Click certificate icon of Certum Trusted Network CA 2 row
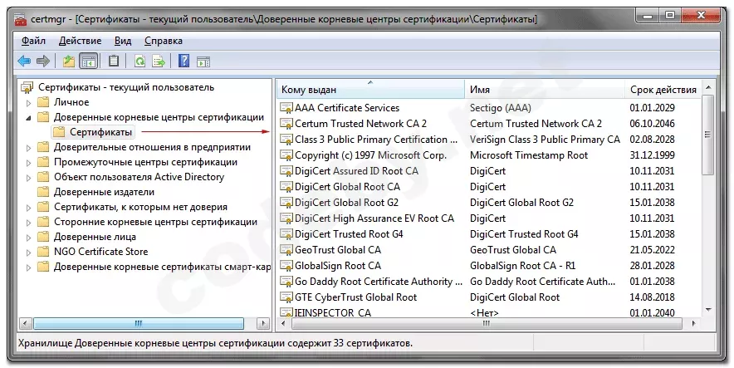This screenshot has height=368, width=734. [x=286, y=124]
